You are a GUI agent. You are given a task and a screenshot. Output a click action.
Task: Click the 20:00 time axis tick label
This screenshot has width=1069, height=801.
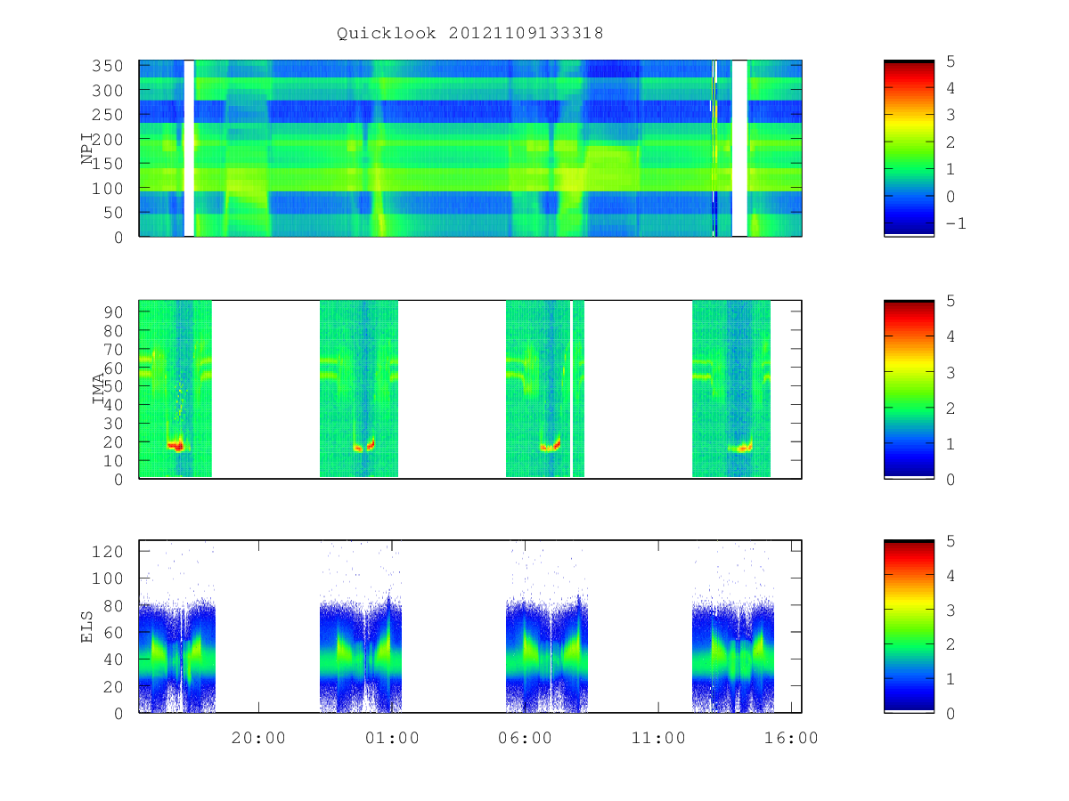pyautogui.click(x=258, y=738)
